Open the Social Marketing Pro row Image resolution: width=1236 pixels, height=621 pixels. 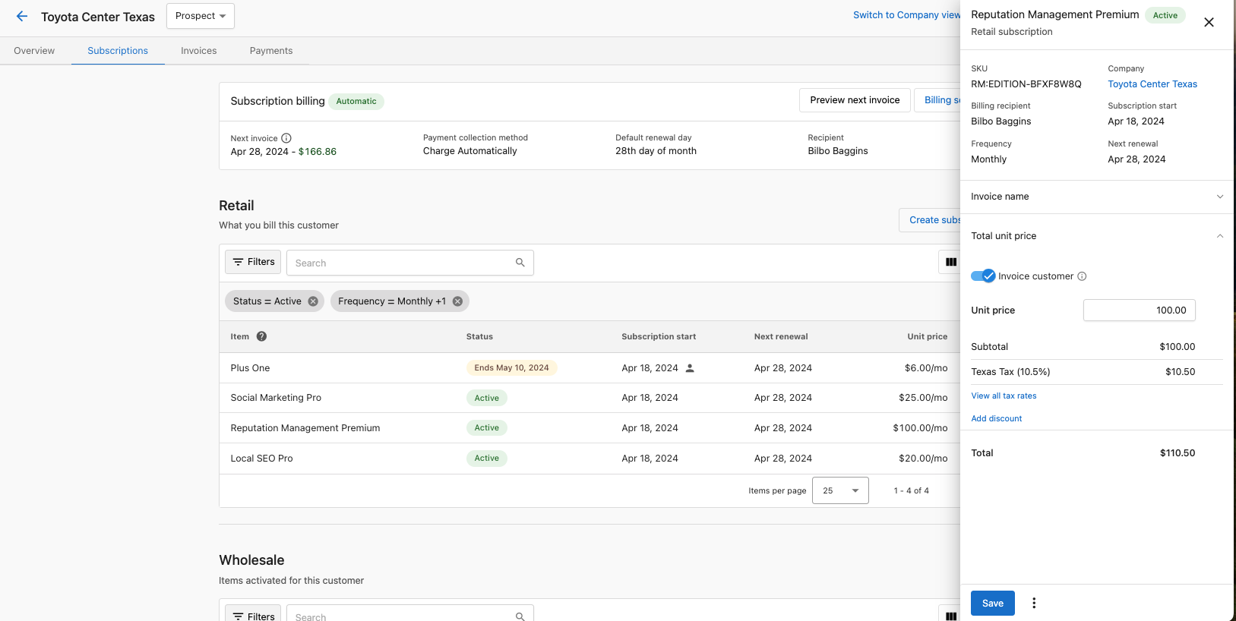point(590,398)
